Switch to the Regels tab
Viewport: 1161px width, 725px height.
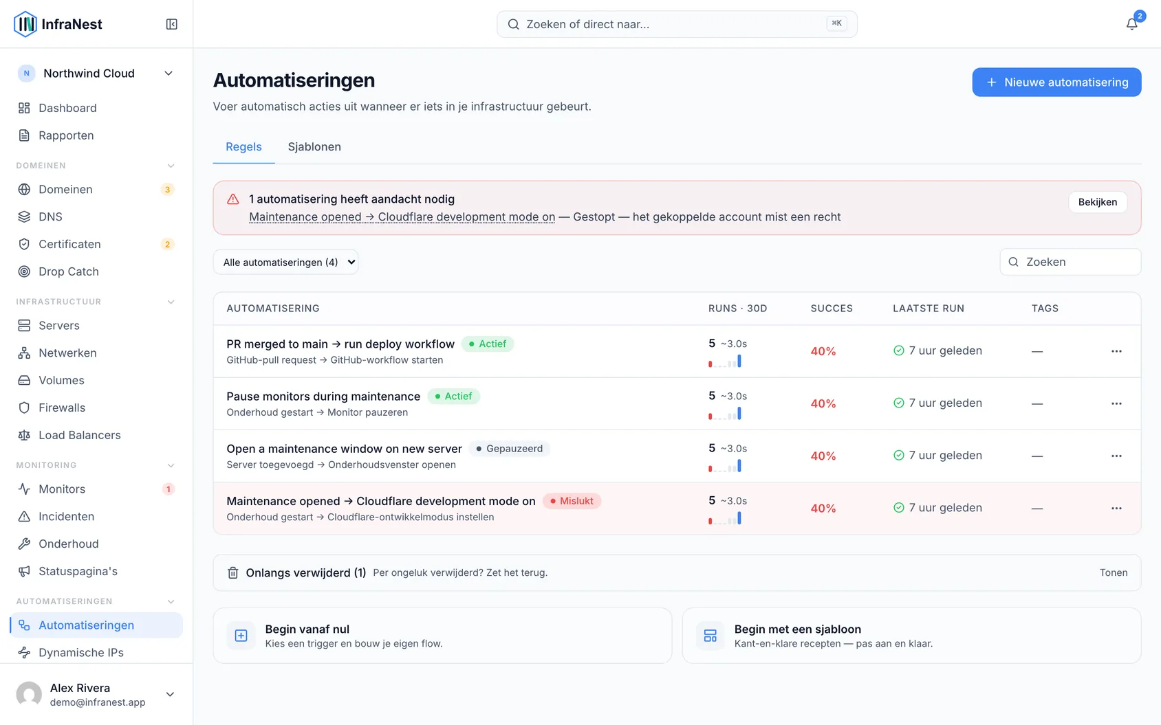pos(243,146)
